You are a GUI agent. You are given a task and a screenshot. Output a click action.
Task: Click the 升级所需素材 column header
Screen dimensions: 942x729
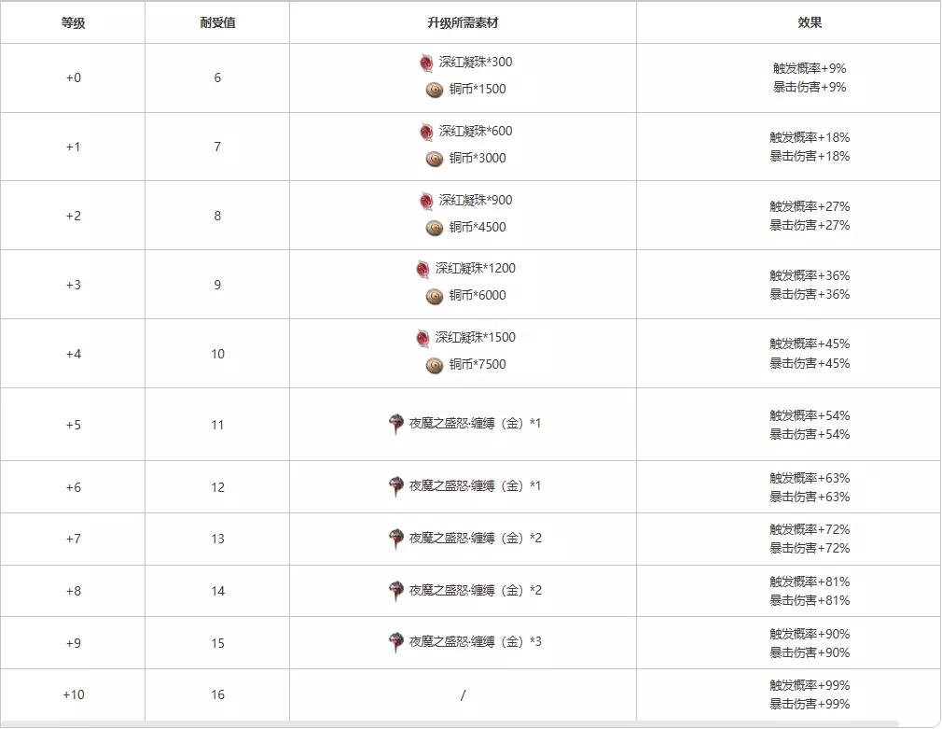(x=463, y=22)
